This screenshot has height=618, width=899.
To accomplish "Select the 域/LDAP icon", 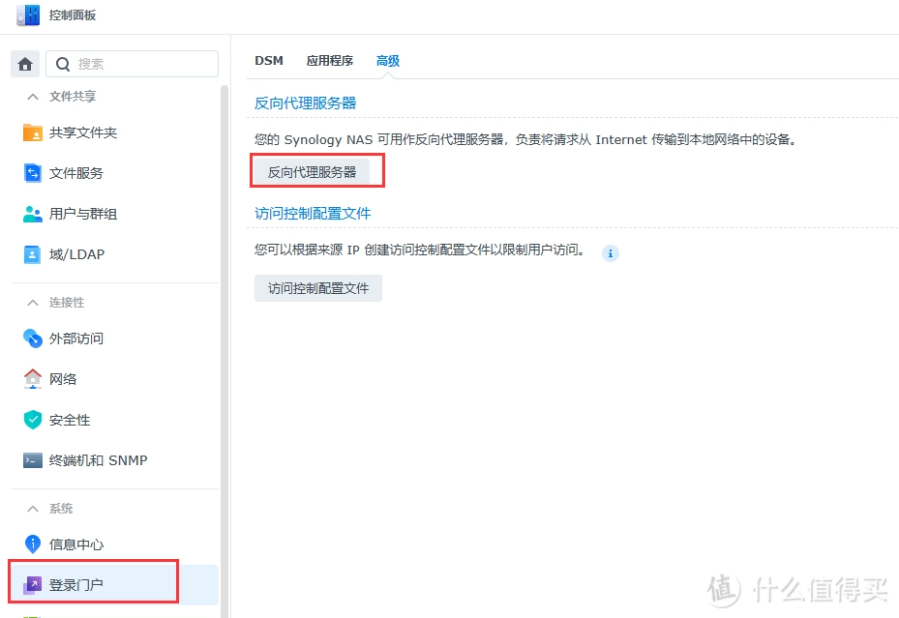I will coord(33,254).
